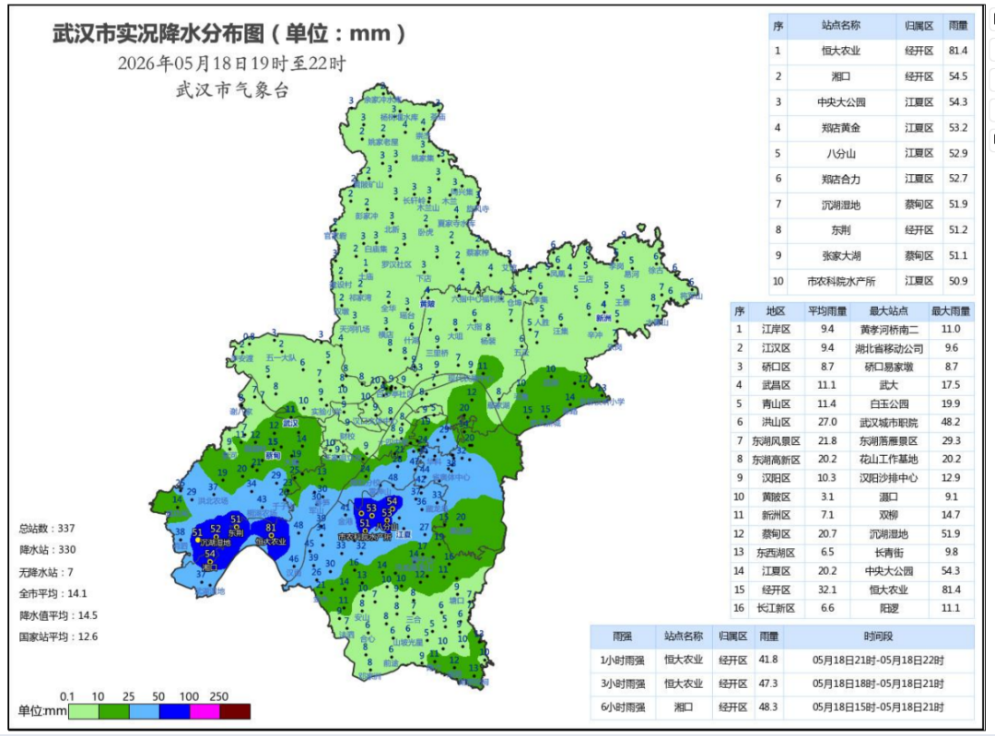995x736 pixels.
Task: Select the 花山工作基地 max station cell
Action: point(888,460)
